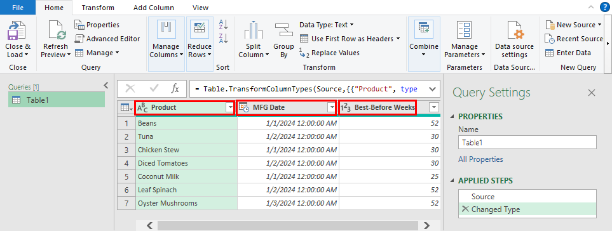Click Use First Row as Headers
Screen dimensions: 612x231
click(x=350, y=39)
